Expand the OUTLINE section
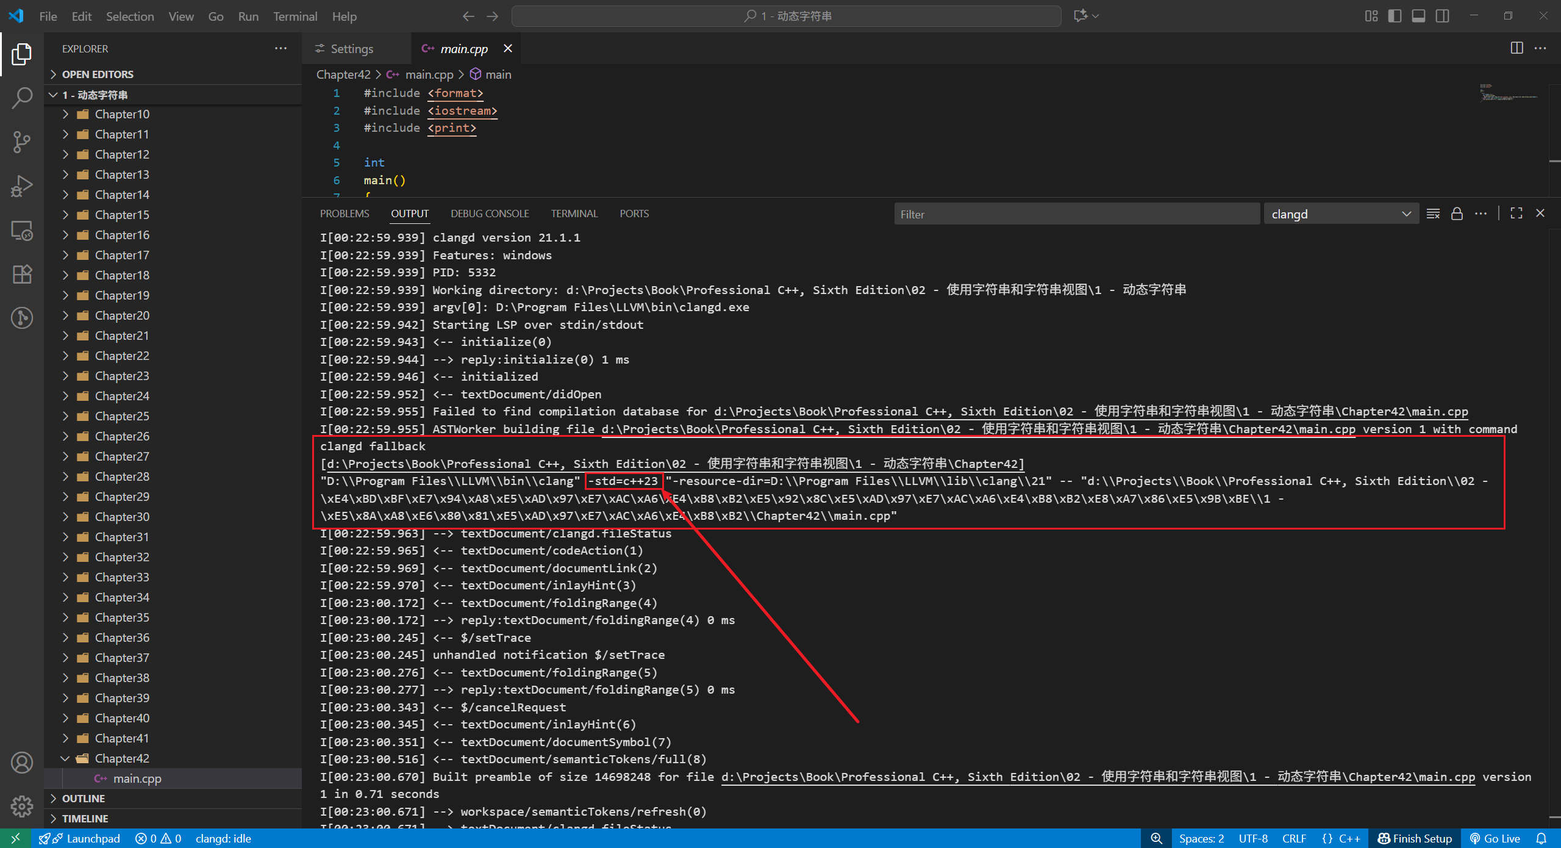Screen dimensions: 1561x848 tap(84, 799)
